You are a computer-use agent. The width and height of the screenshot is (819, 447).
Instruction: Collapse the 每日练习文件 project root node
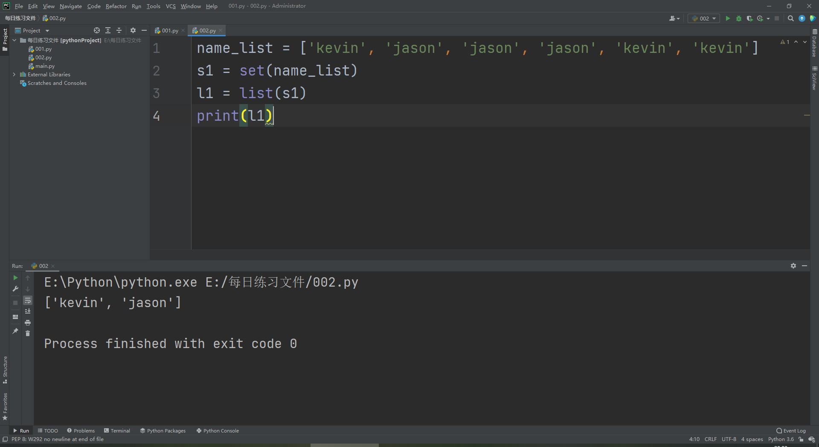pos(15,40)
